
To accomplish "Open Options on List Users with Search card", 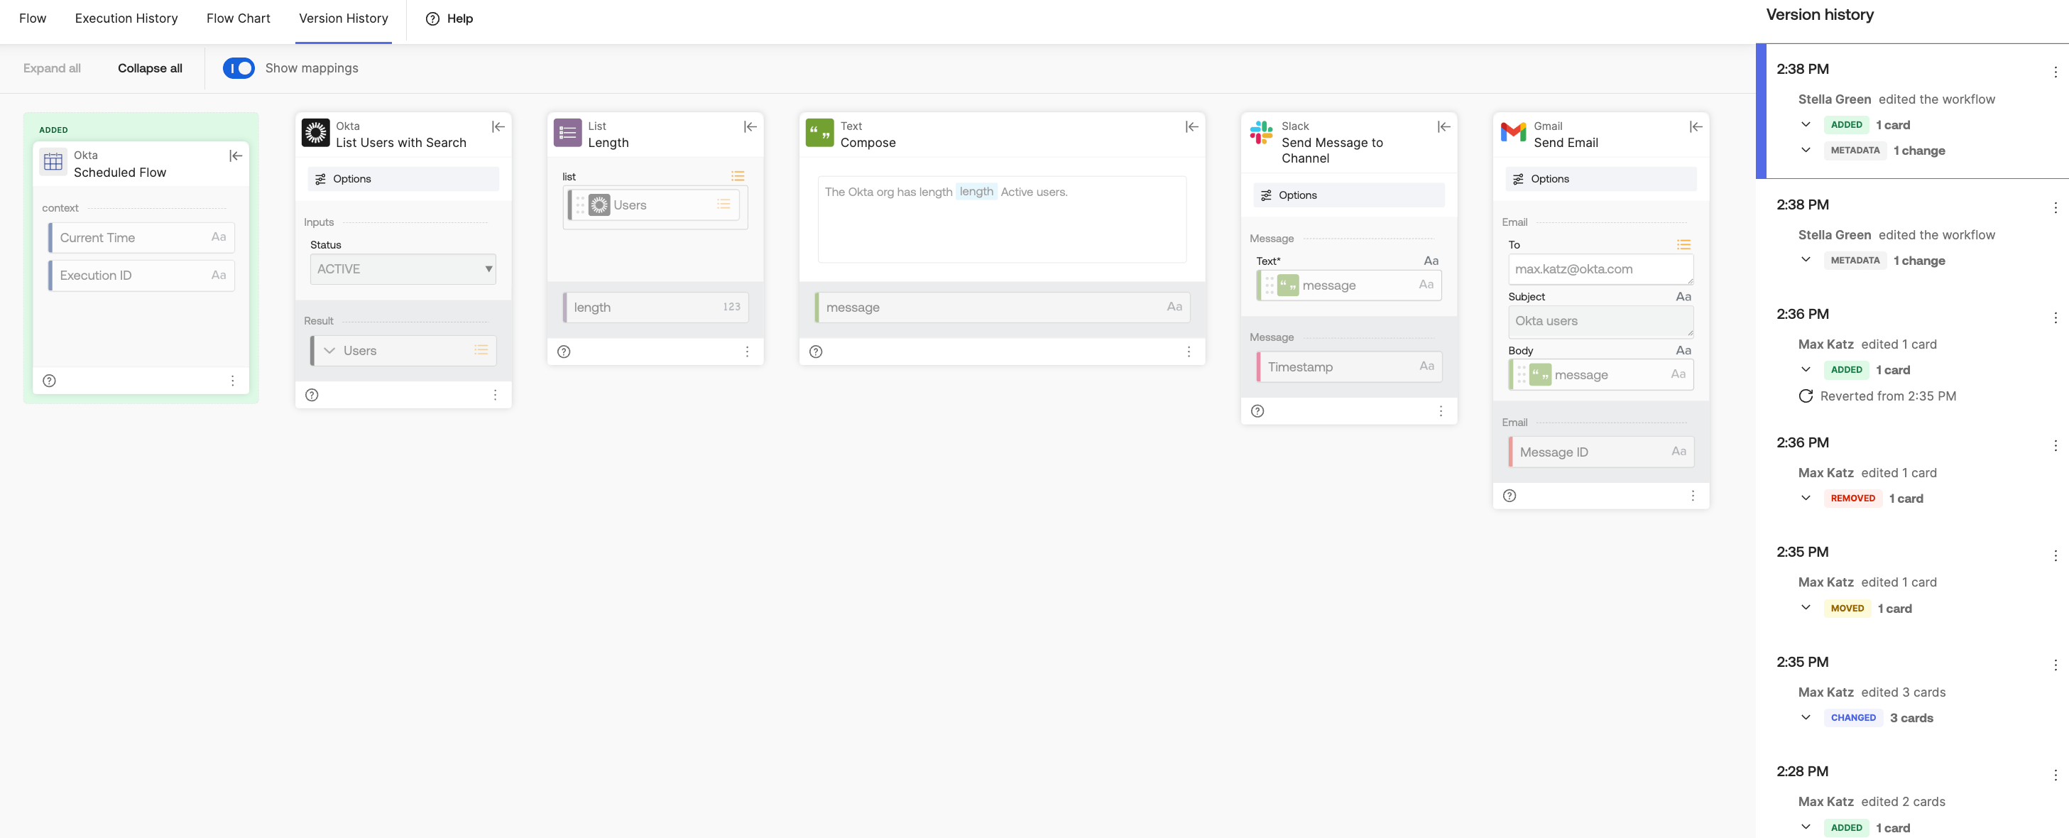I will pyautogui.click(x=403, y=179).
